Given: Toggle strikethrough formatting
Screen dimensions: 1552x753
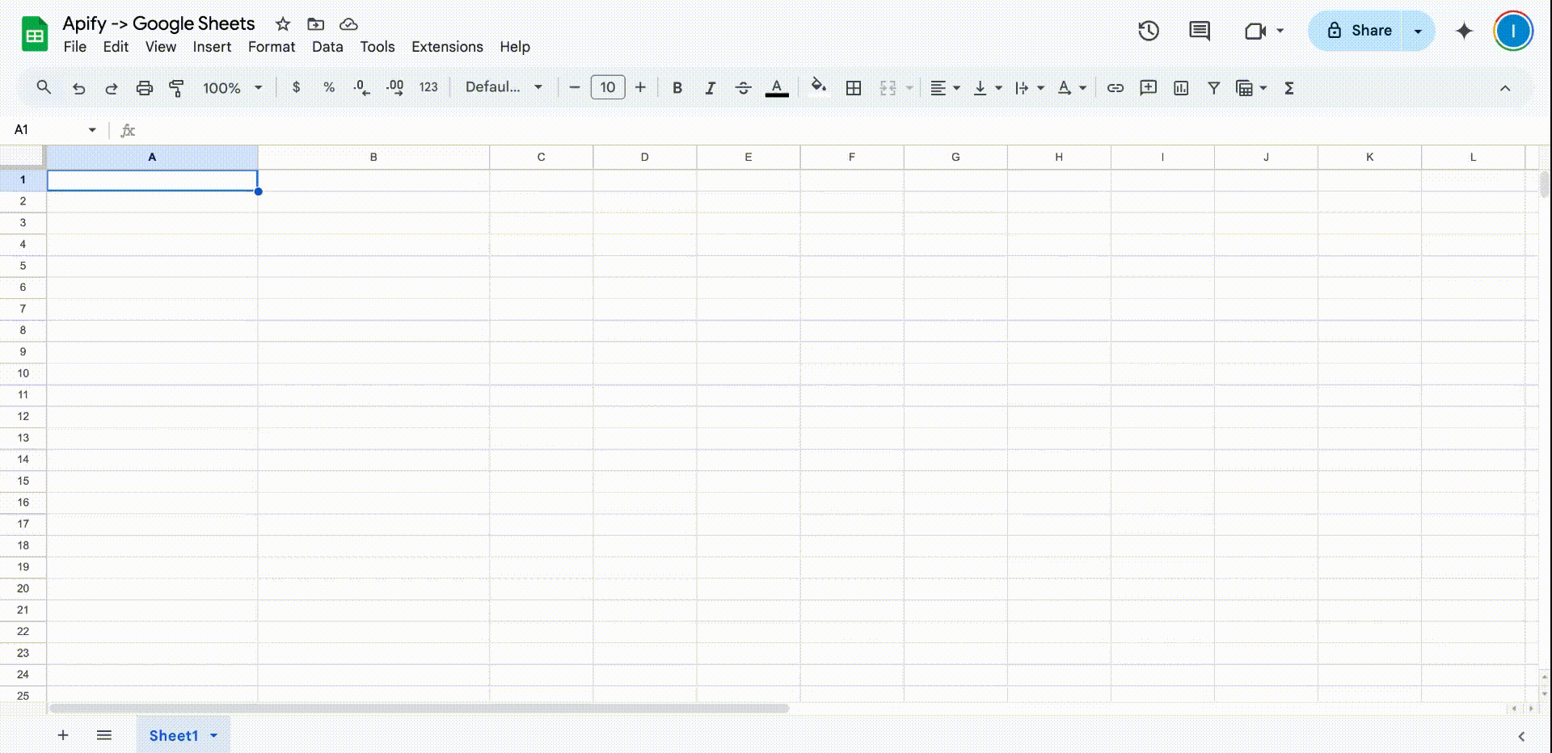Looking at the screenshot, I should coord(744,88).
